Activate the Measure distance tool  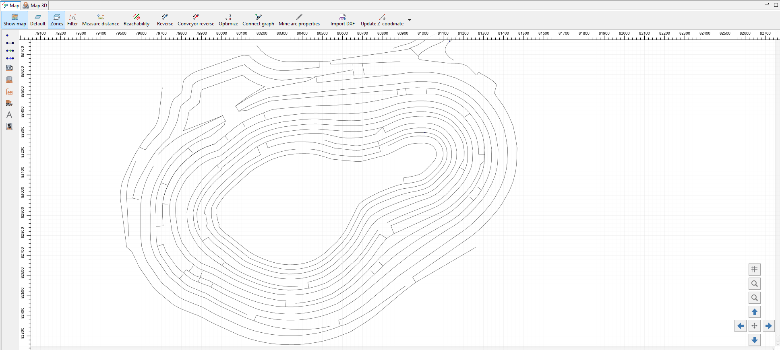click(101, 20)
